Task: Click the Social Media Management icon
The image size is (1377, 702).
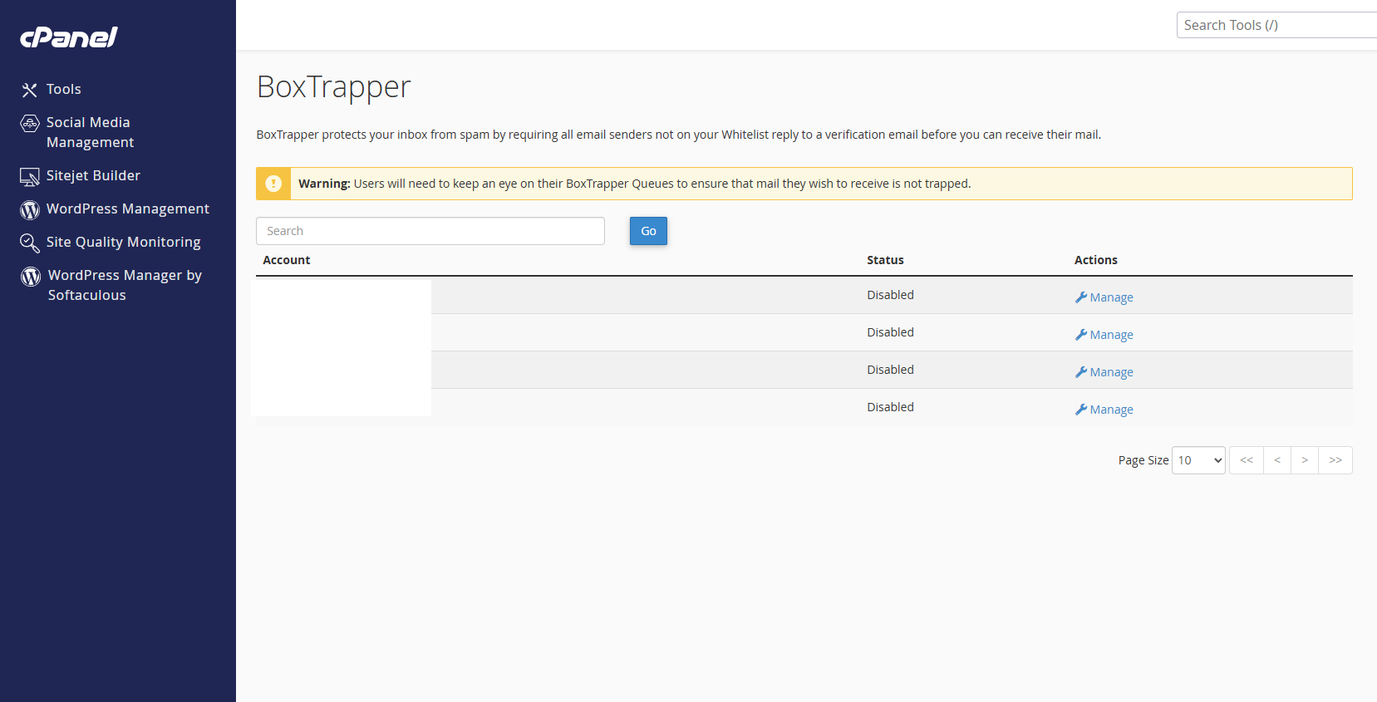Action: pos(30,124)
